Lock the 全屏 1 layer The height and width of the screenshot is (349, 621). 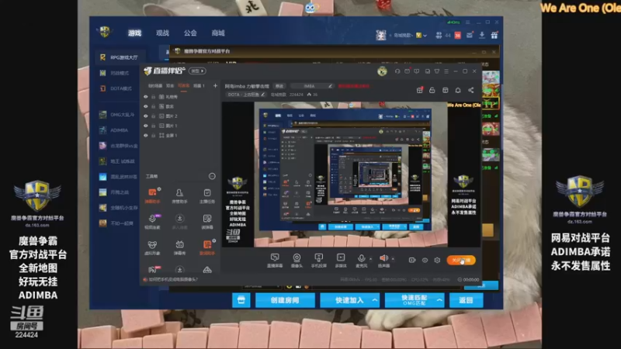154,135
